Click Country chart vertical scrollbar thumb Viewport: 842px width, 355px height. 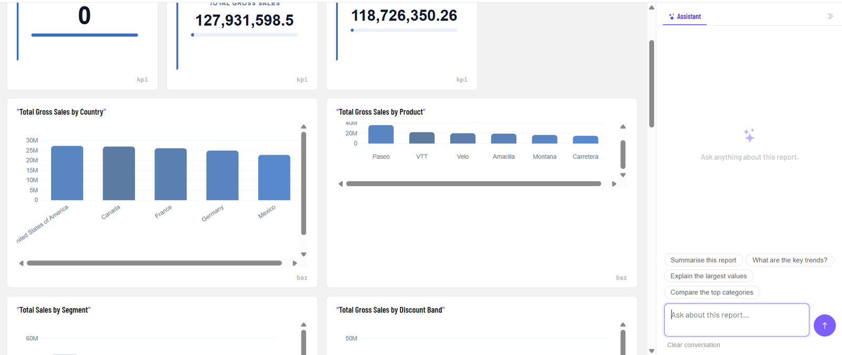coord(304,183)
